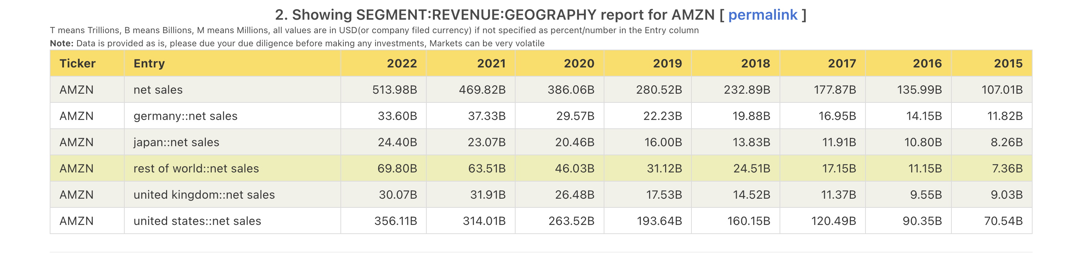Click rest of world 63.51B value
The height and width of the screenshot is (253, 1075).
pos(487,168)
